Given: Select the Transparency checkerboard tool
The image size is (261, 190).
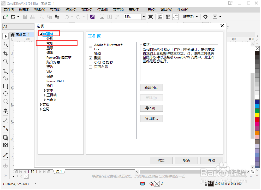Looking at the screenshot, I should 5,145.
